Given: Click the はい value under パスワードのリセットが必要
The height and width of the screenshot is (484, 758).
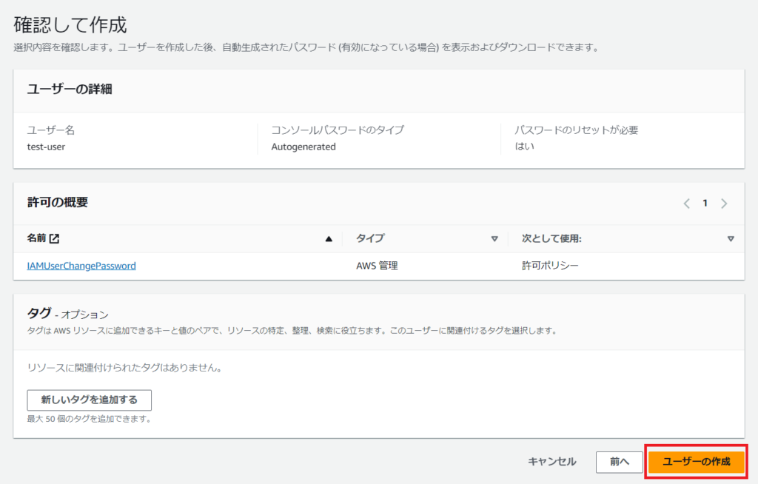Looking at the screenshot, I should point(524,147).
